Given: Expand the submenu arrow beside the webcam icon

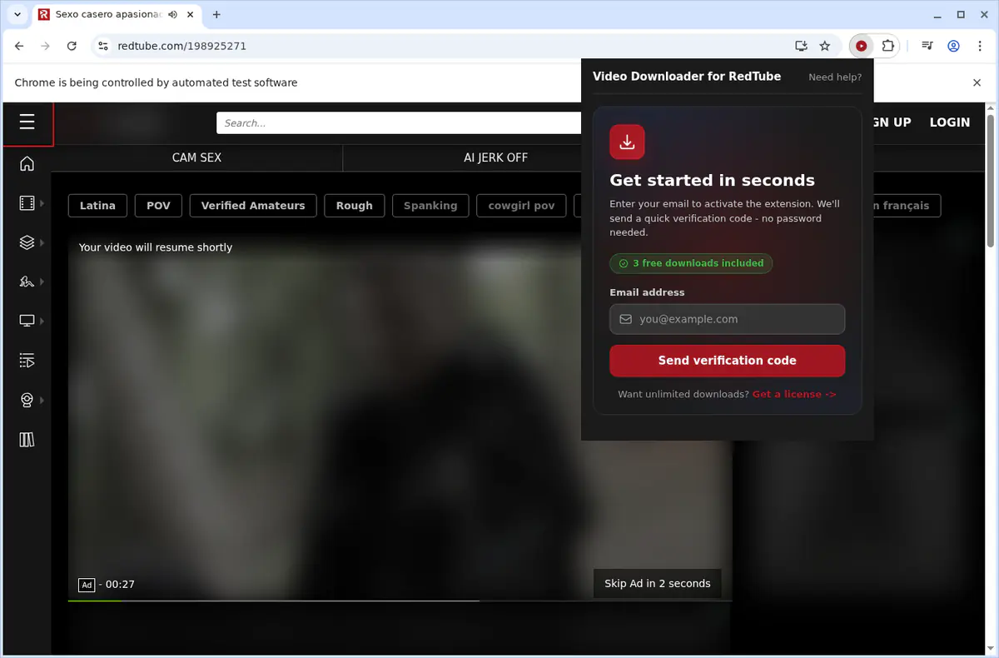Looking at the screenshot, I should pyautogui.click(x=42, y=400).
